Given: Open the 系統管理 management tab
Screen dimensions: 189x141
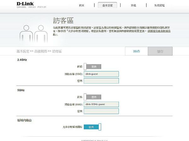Looking at the screenshot, I should 159,5.
